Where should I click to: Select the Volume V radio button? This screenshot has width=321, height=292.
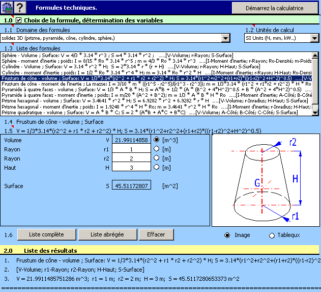[x=156, y=140]
